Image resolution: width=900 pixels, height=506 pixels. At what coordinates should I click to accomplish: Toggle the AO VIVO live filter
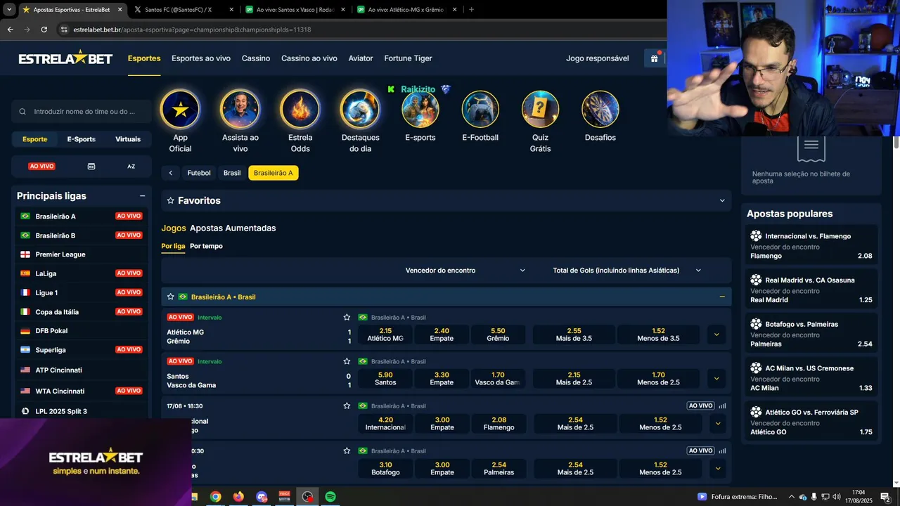click(x=41, y=167)
